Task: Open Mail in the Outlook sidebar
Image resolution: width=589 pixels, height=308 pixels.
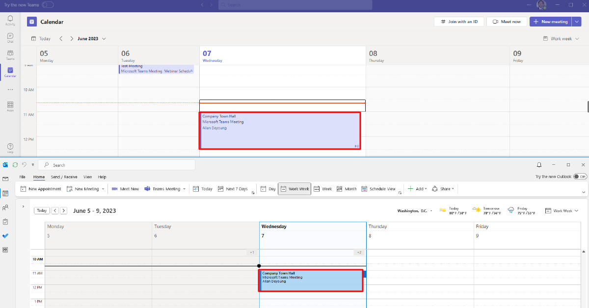Action: click(5, 179)
